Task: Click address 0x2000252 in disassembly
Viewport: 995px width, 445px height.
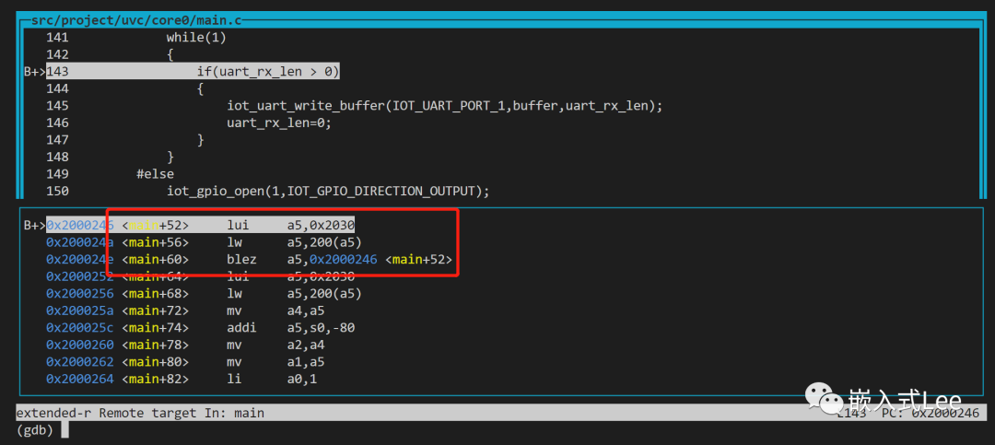Action: 80,276
